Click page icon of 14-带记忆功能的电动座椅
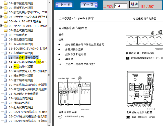 tap(5, 62)
